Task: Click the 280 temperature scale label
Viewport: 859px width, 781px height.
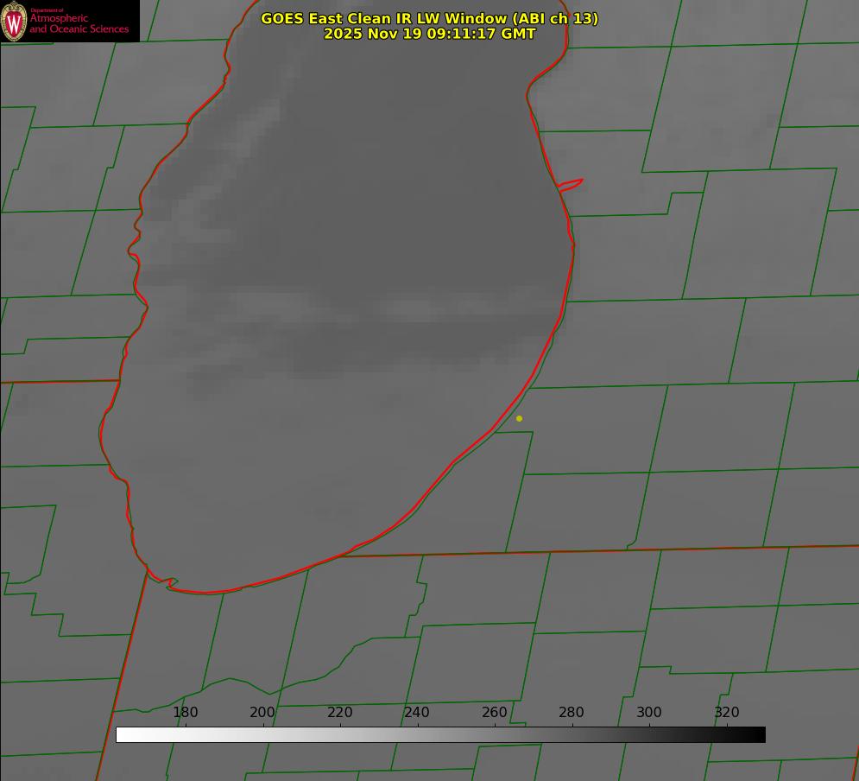Action: pyautogui.click(x=572, y=712)
